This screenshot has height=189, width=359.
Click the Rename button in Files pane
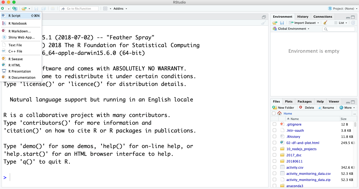[x=326, y=108]
